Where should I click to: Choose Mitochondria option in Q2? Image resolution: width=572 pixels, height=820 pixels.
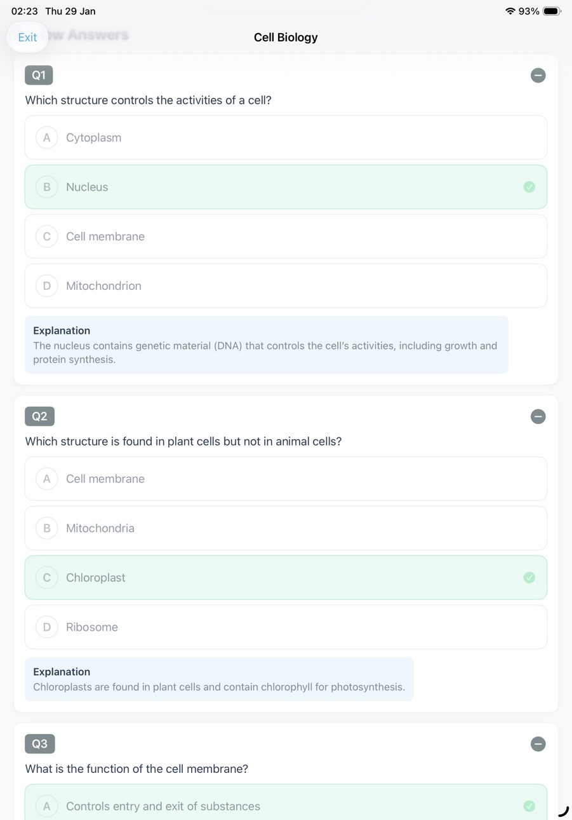click(286, 528)
